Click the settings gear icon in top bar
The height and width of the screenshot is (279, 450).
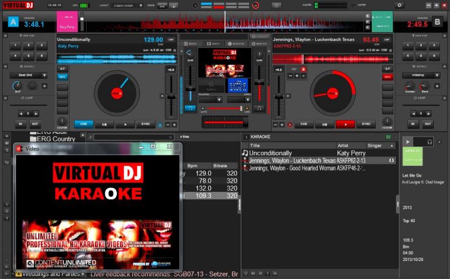(399, 5)
